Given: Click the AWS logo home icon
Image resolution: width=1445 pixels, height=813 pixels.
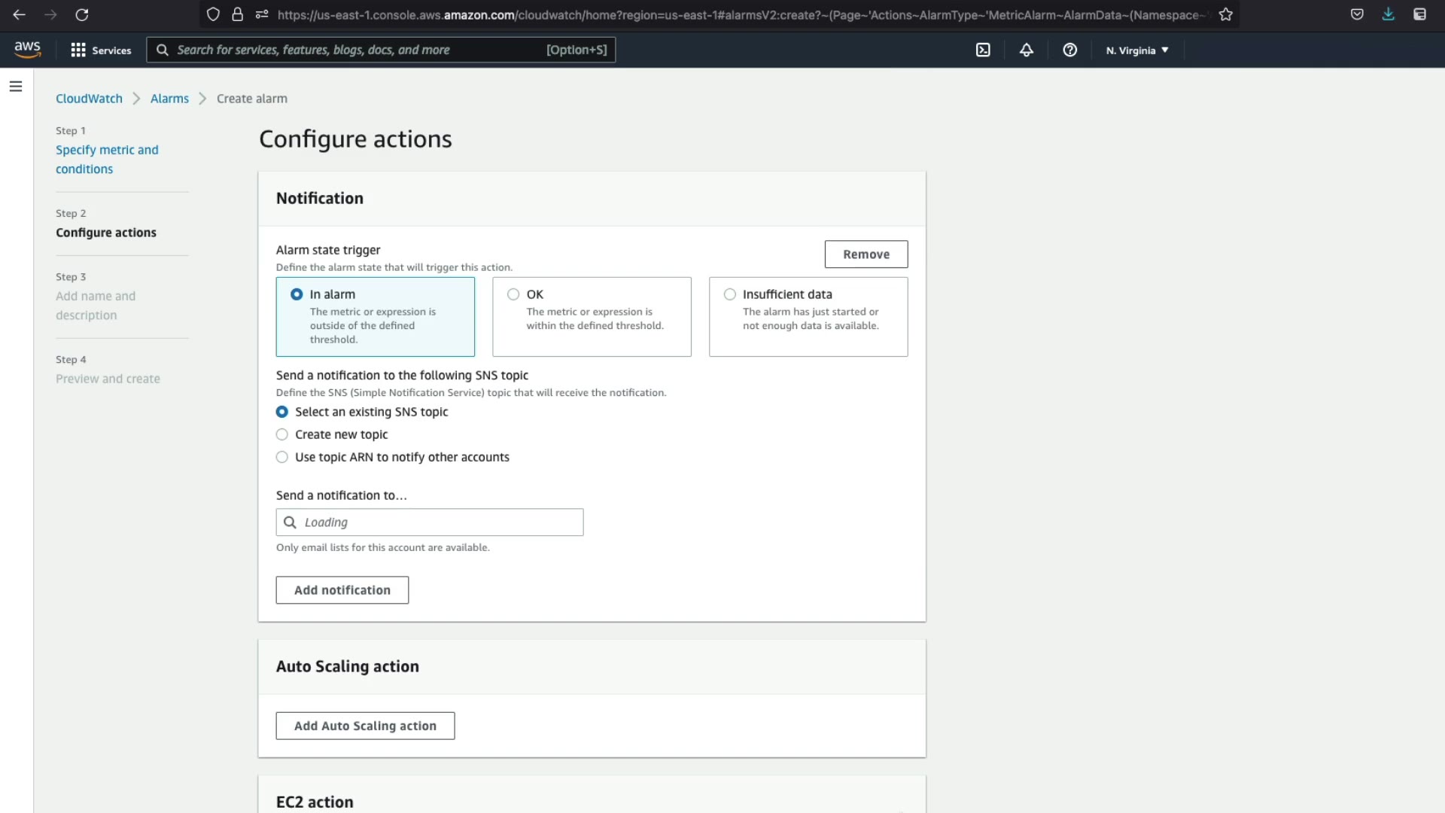Looking at the screenshot, I should coord(27,50).
